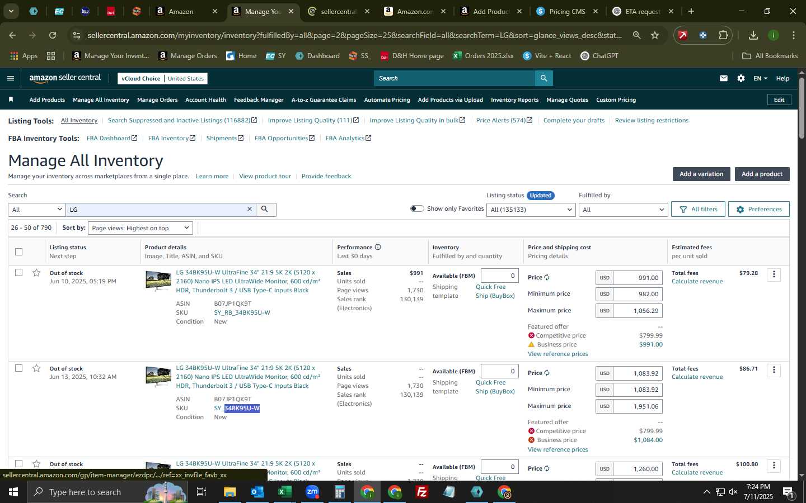Click monitor thumbnail of SY_RB_34BK95U-W listing
Screen dimensions: 806x503
pyautogui.click(x=158, y=281)
